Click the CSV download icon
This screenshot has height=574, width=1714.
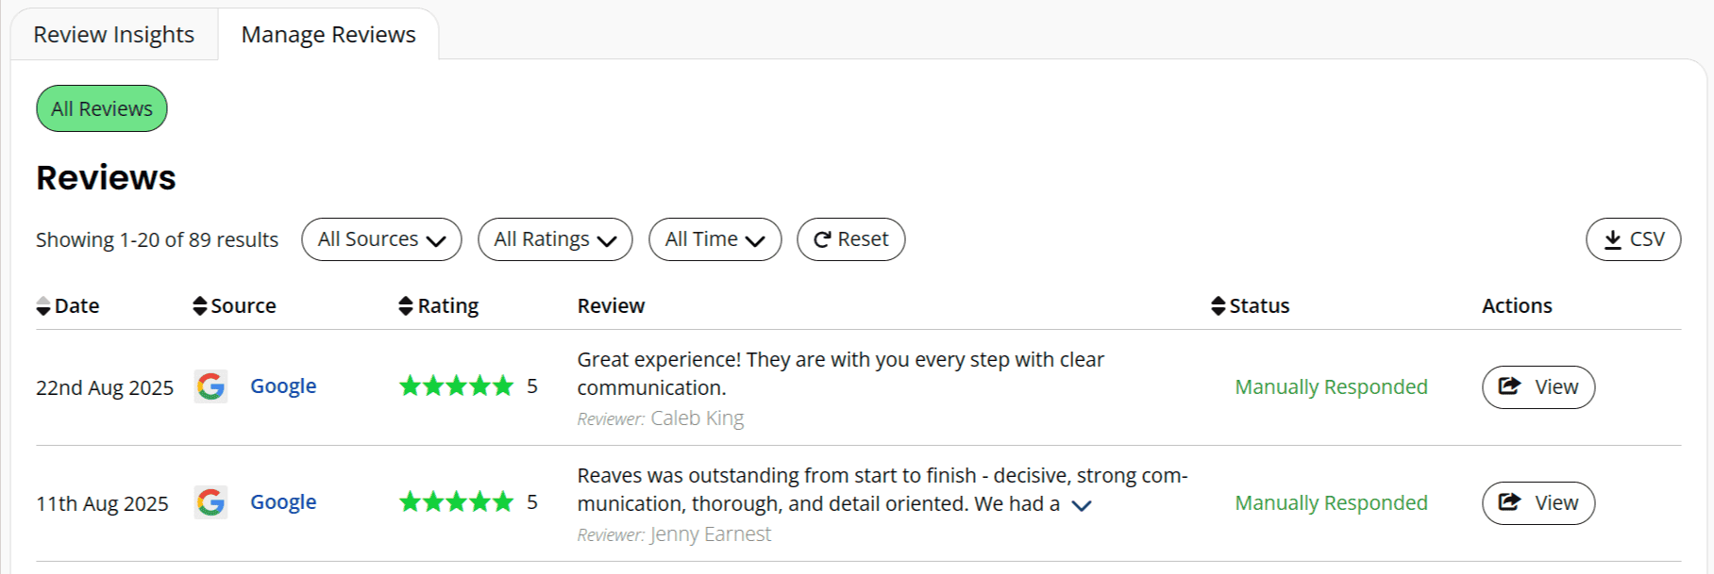point(1611,239)
